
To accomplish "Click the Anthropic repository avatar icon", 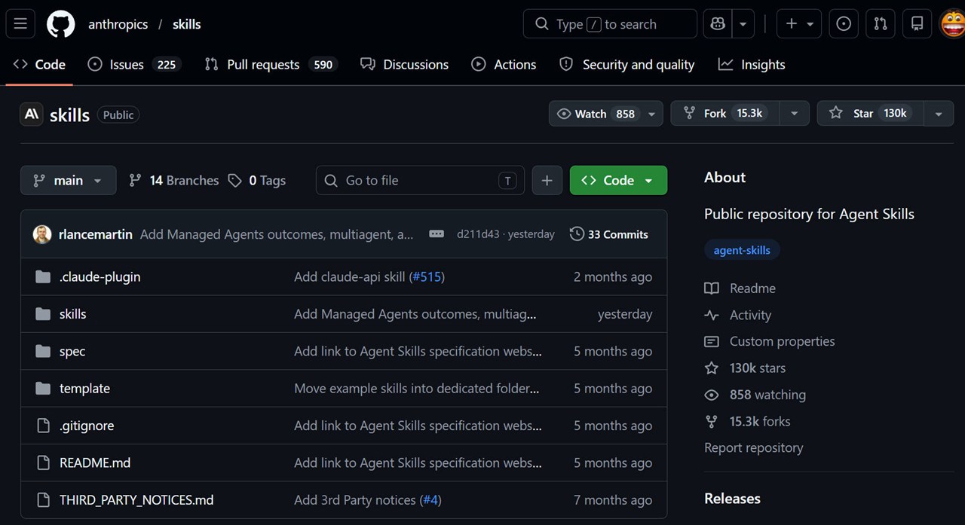I will [x=32, y=114].
